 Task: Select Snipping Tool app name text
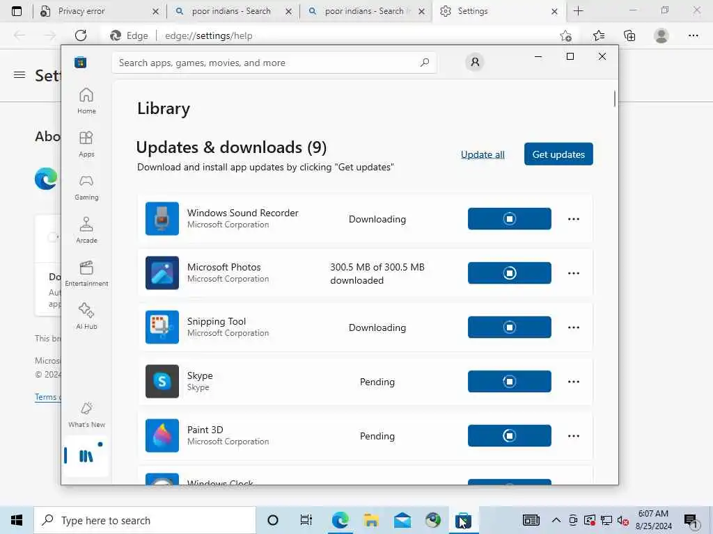click(x=217, y=321)
